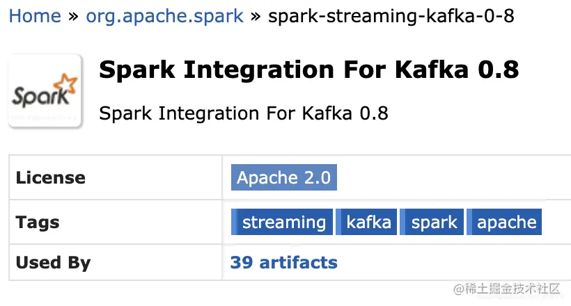Screen dimensions: 571x306
Task: Select the spark tag
Action: click(432, 222)
